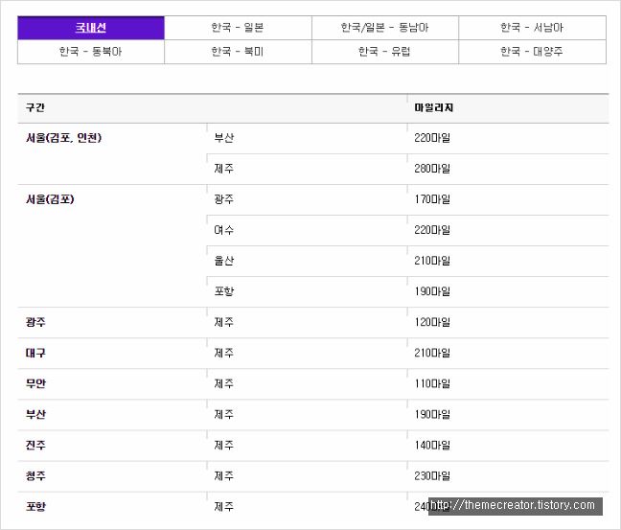Screen dimensions: 621x530
Task: Click the 140마일 mileage value
Action: (x=432, y=446)
